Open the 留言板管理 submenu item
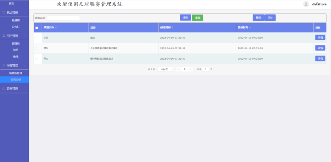 16,73
